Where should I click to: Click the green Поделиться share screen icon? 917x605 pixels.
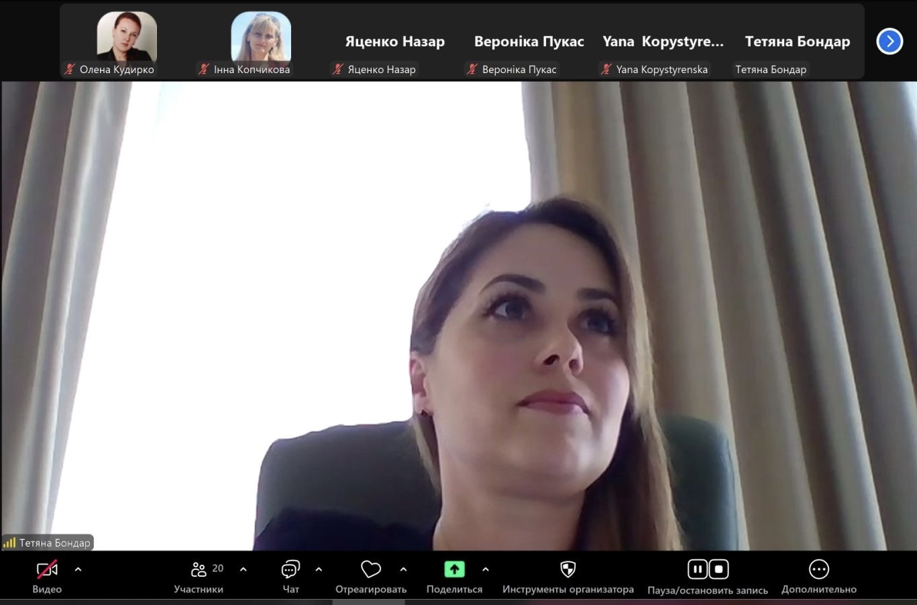click(454, 569)
